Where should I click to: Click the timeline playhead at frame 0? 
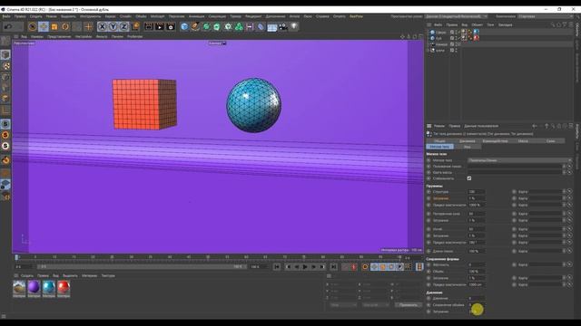(x=16, y=257)
